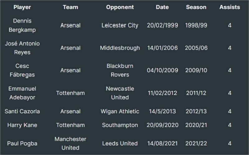Viewport: 249px width, 155px height.
Task: Select the Cesc Fábregas player cell
Action: click(x=22, y=70)
